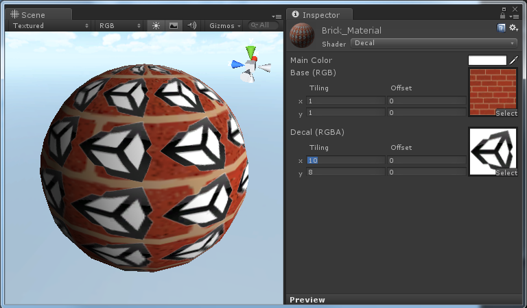Open the Main Color white swatch

coord(487,60)
